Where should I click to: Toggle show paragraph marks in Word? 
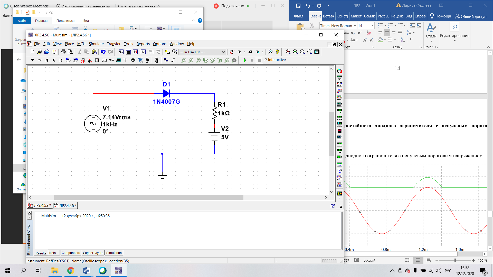(411, 40)
